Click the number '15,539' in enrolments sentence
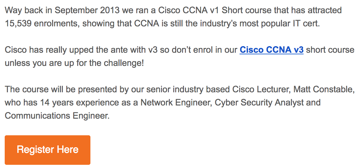This screenshot has width=356, height=167. (18, 24)
